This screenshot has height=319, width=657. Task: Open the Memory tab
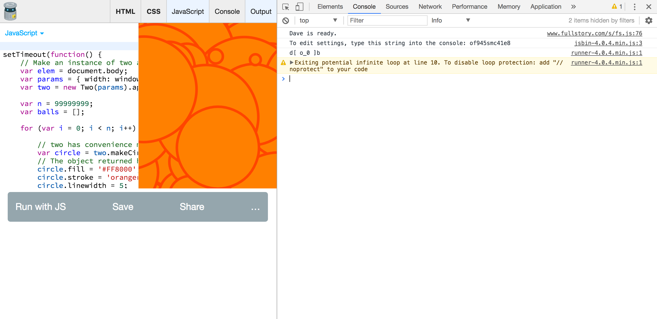509,7
